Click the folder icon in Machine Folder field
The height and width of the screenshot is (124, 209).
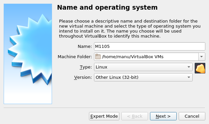[x=98, y=57]
